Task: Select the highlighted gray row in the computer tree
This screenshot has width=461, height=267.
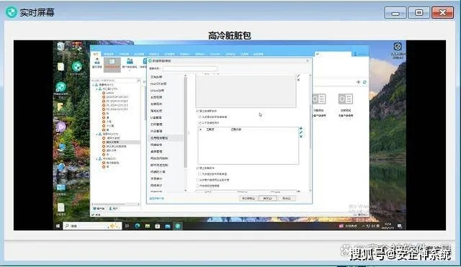Action: tap(121, 142)
